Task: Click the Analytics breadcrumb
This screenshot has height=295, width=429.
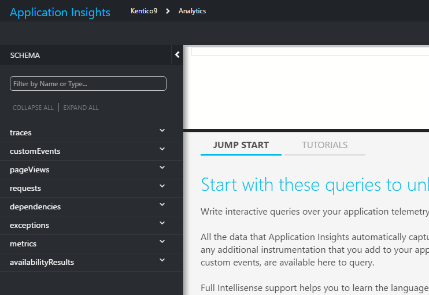Action: coord(192,11)
